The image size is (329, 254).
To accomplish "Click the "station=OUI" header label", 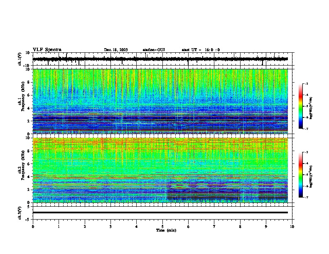I will pyautogui.click(x=154, y=50).
